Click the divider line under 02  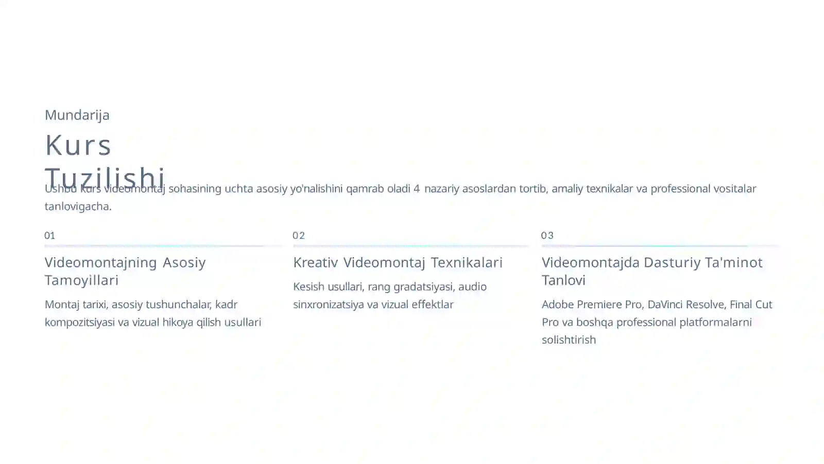click(x=411, y=246)
